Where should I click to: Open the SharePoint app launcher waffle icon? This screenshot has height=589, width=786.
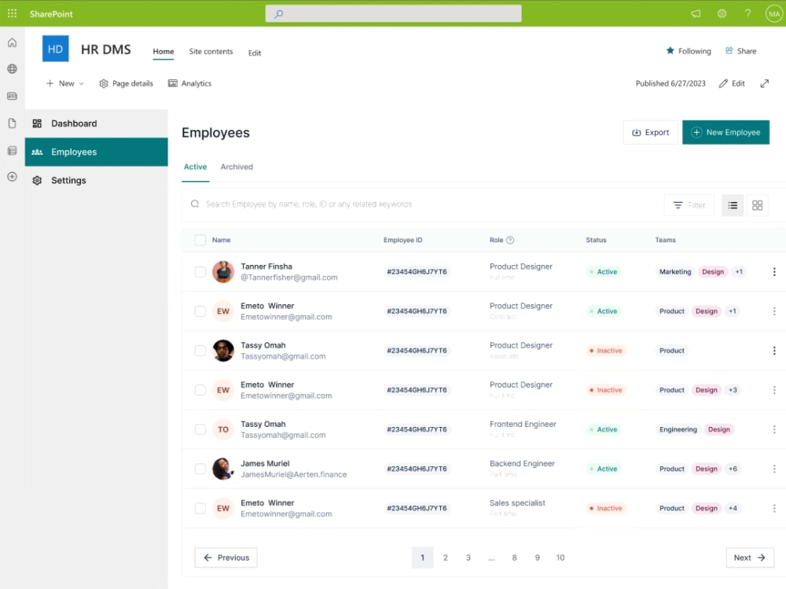click(x=12, y=13)
